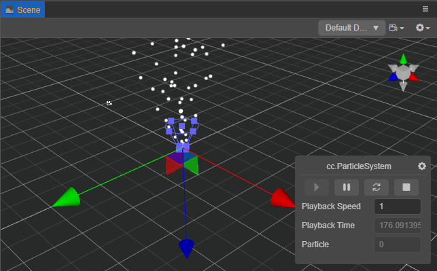This screenshot has height=271, width=437.
Task: Open the Default D... layout dropdown
Action: 352,28
